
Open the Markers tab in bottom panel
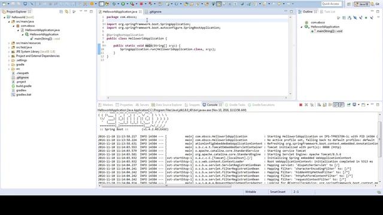(x=106, y=105)
